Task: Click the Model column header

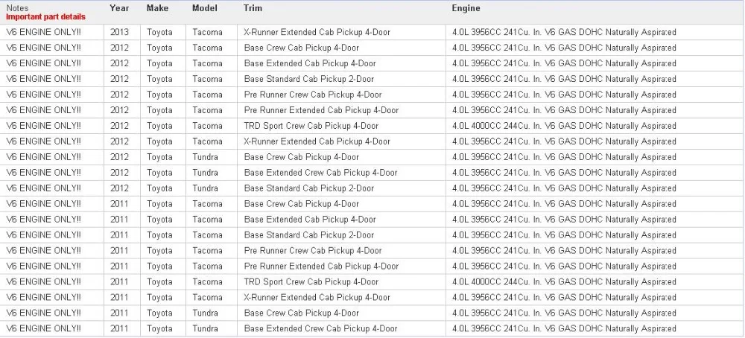Action: pos(205,8)
